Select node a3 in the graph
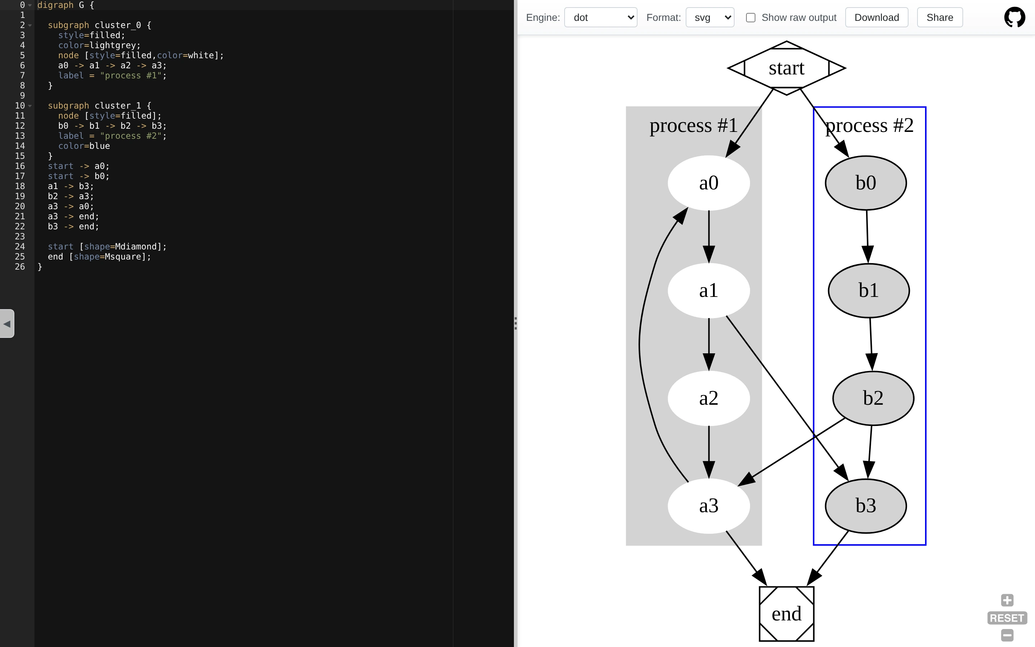The width and height of the screenshot is (1035, 647). coord(709,506)
